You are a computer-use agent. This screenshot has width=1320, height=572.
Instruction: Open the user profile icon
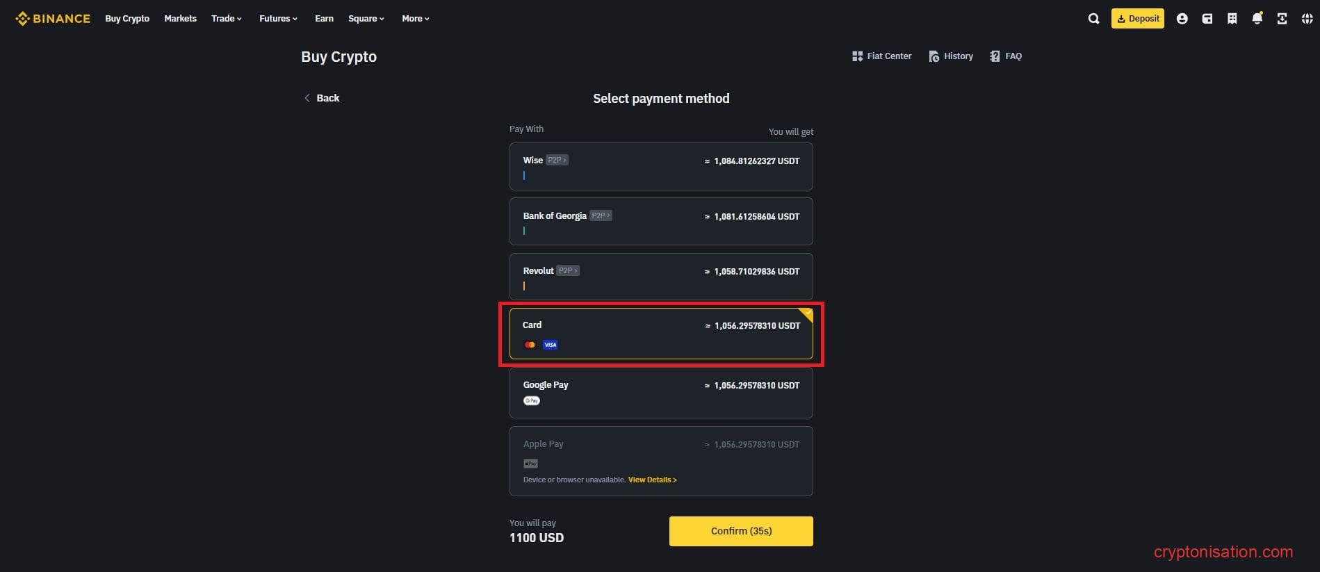(1182, 19)
